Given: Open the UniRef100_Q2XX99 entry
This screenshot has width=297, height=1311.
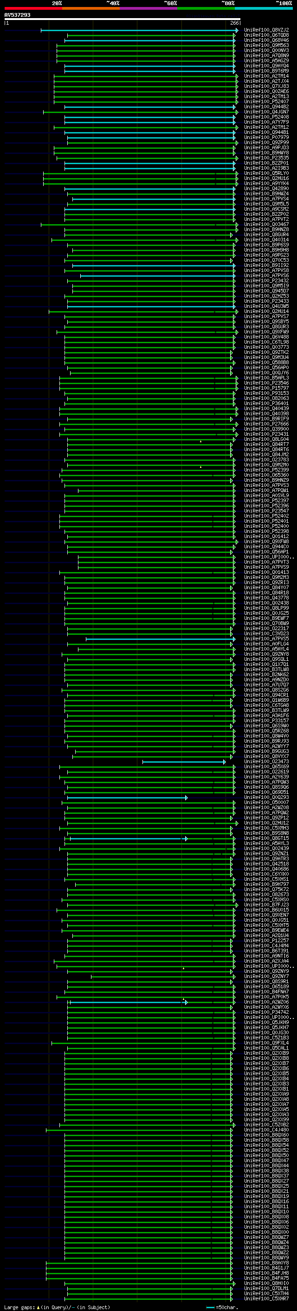Looking at the screenshot, I should [266, 1120].
